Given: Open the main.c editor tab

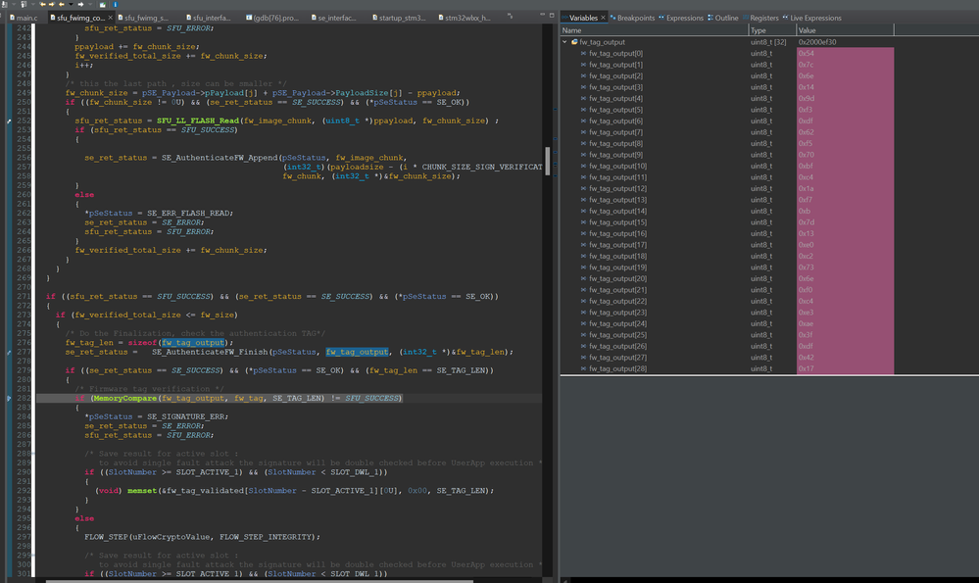Looking at the screenshot, I should point(24,18).
